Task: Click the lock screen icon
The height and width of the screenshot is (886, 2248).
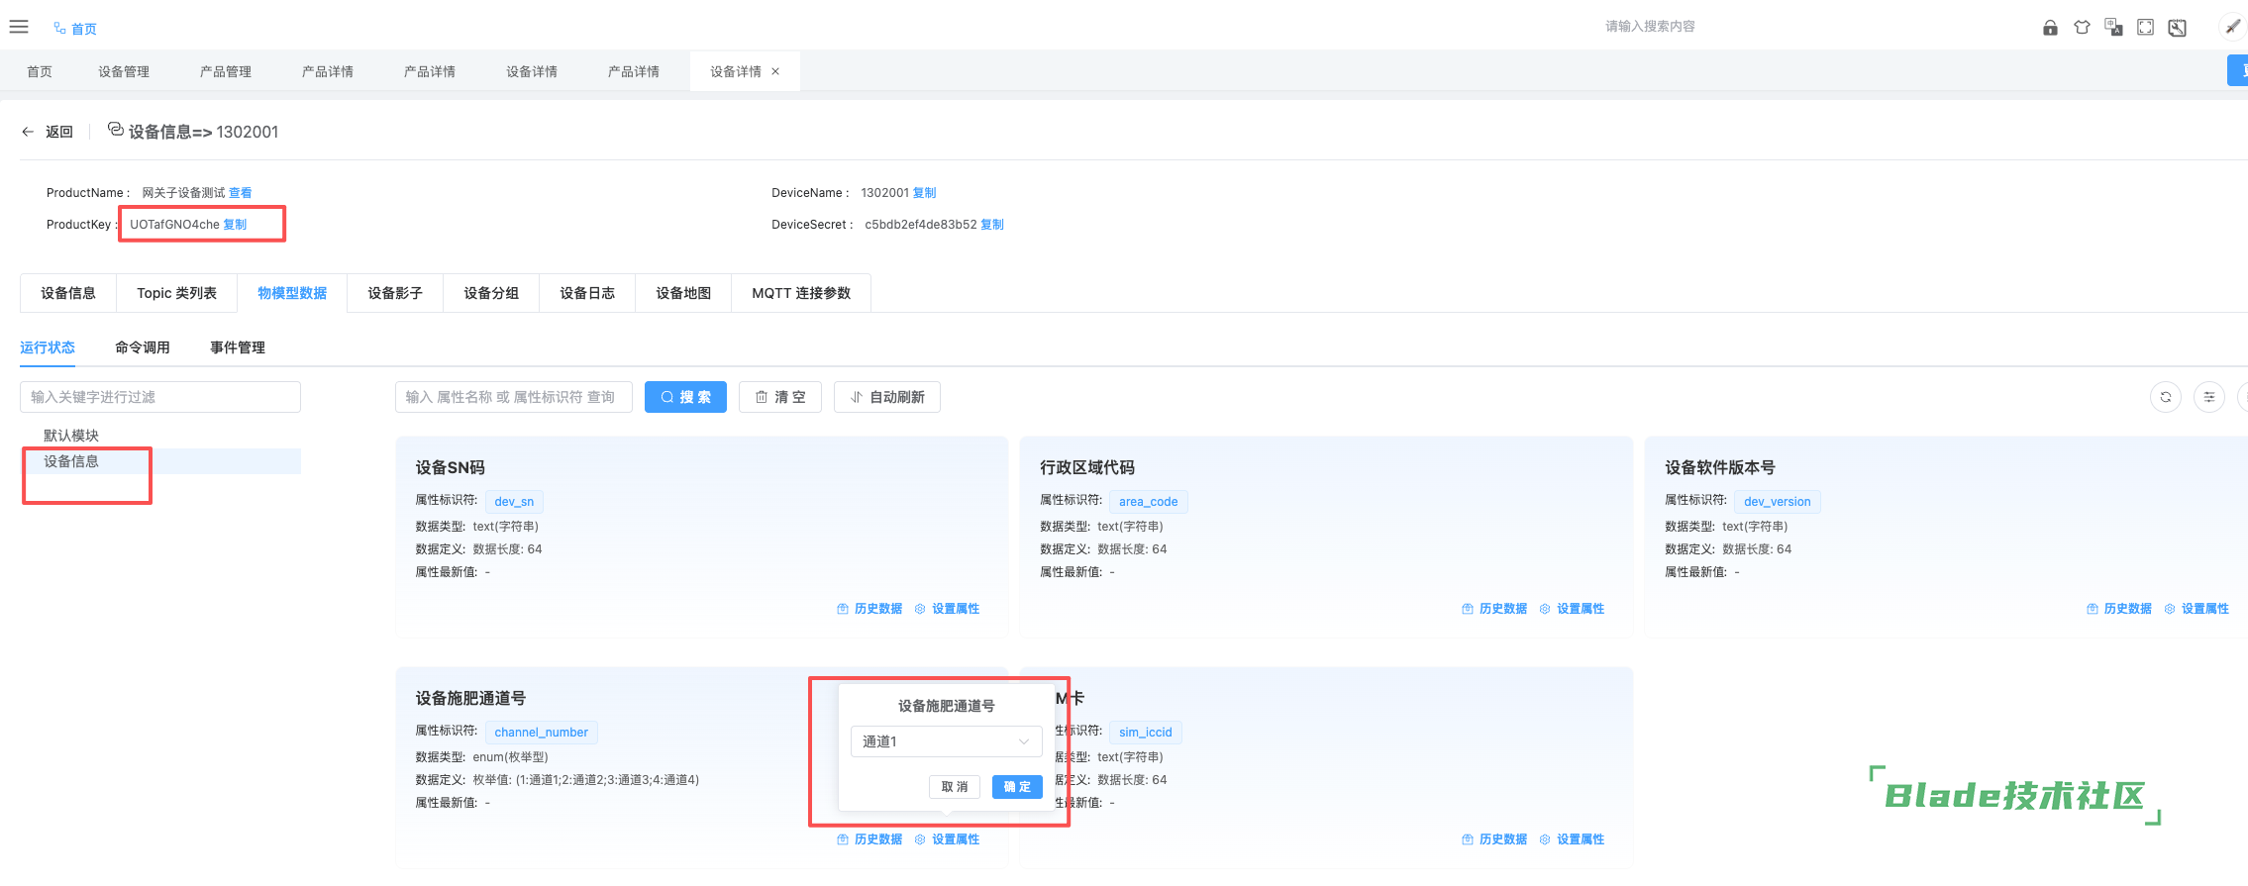Action: pyautogui.click(x=2050, y=28)
